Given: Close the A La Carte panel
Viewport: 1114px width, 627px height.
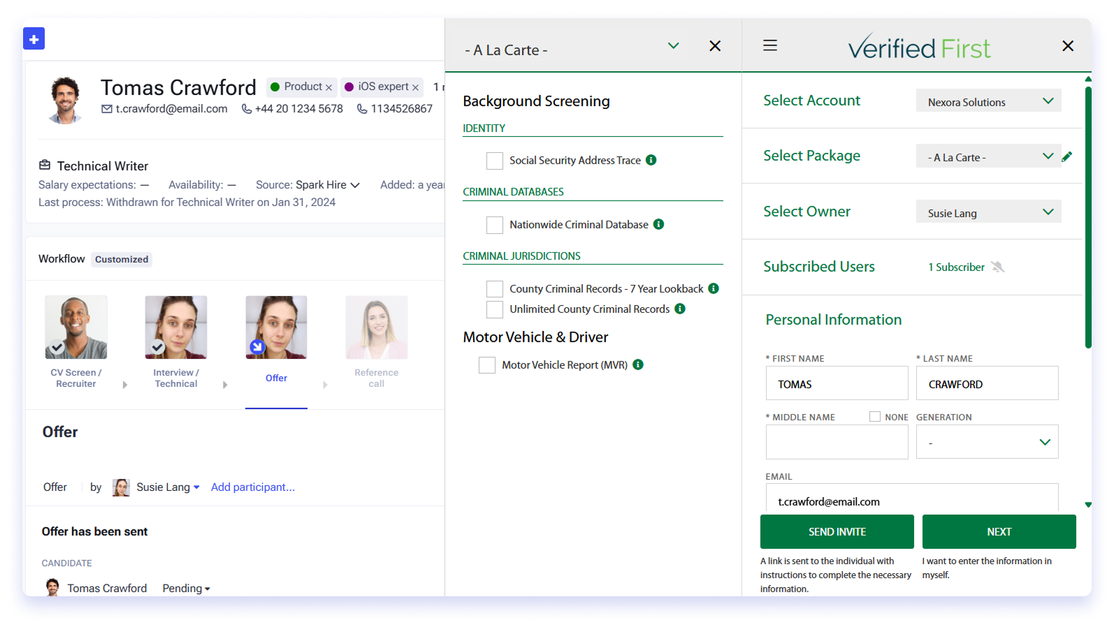Looking at the screenshot, I should pyautogui.click(x=715, y=46).
